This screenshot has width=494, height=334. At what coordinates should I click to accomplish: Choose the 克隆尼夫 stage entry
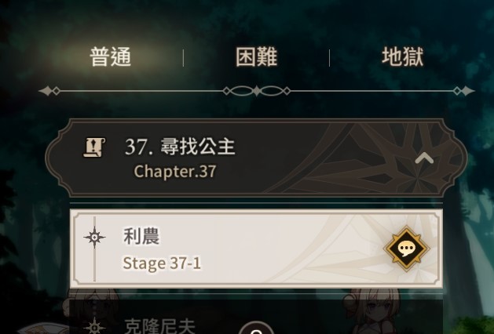(256, 317)
